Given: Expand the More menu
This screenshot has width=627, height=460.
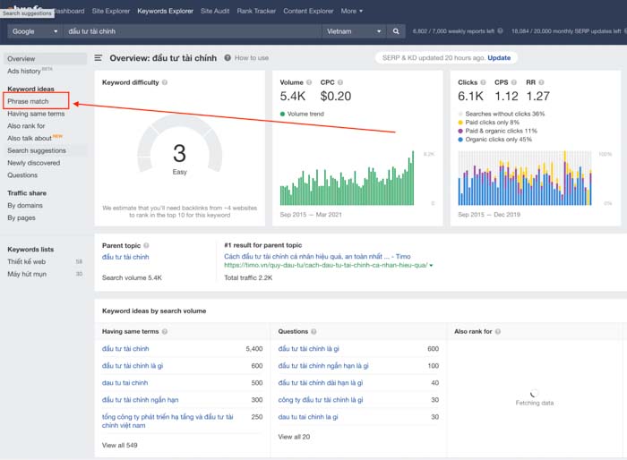Looking at the screenshot, I should point(352,12).
